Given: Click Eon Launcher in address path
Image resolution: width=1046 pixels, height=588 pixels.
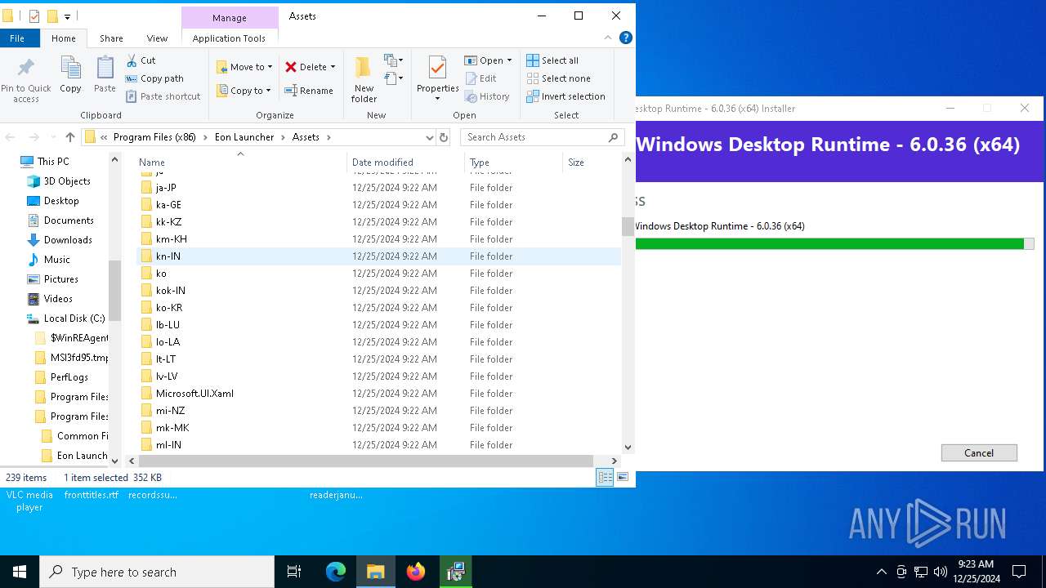Looking at the screenshot, I should 244,137.
